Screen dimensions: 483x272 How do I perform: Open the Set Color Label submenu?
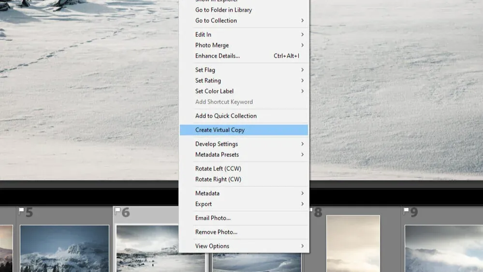click(x=244, y=91)
